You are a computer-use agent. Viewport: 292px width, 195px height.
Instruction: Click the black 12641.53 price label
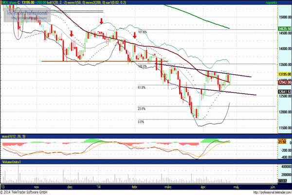click(x=284, y=92)
